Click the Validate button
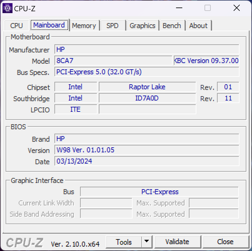The height and width of the screenshot is (251, 252). [177, 242]
